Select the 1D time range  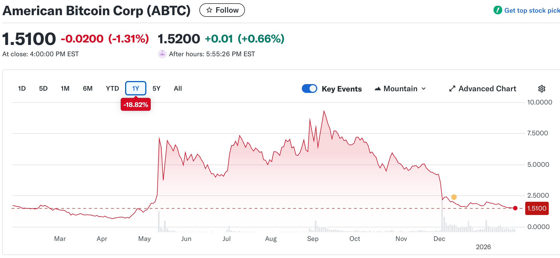coord(22,88)
